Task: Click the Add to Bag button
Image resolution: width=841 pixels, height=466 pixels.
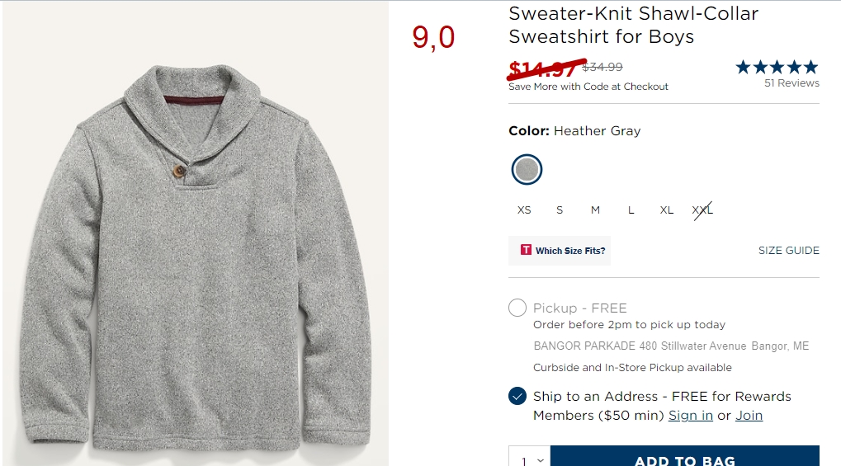Action: tap(685, 456)
